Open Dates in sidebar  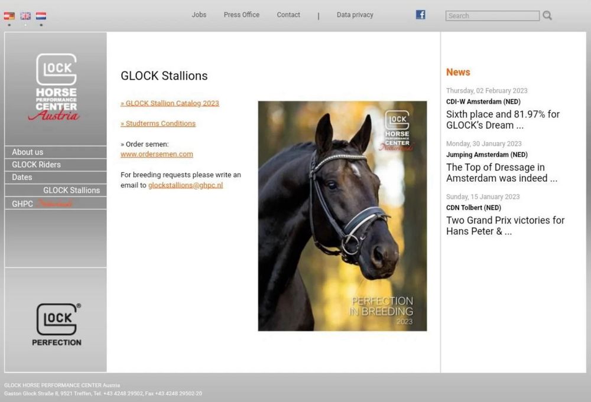click(56, 177)
